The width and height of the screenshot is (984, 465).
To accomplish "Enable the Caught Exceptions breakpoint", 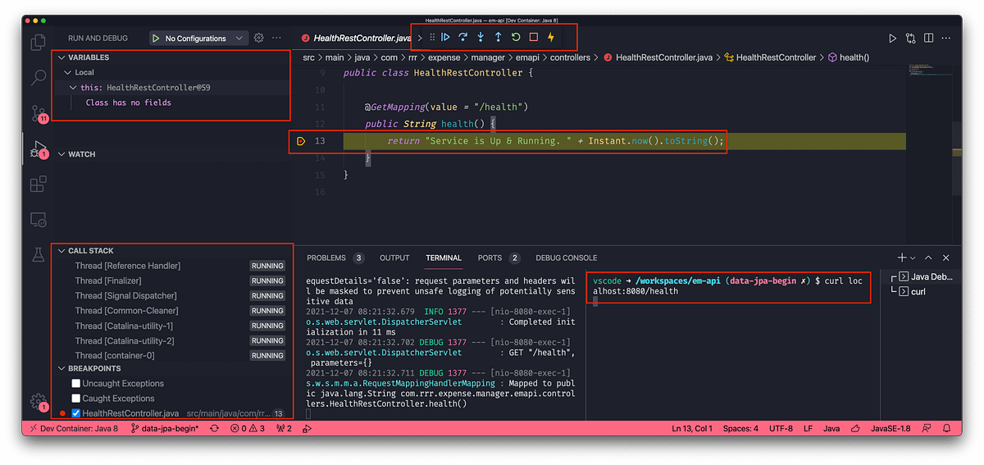I will point(76,398).
